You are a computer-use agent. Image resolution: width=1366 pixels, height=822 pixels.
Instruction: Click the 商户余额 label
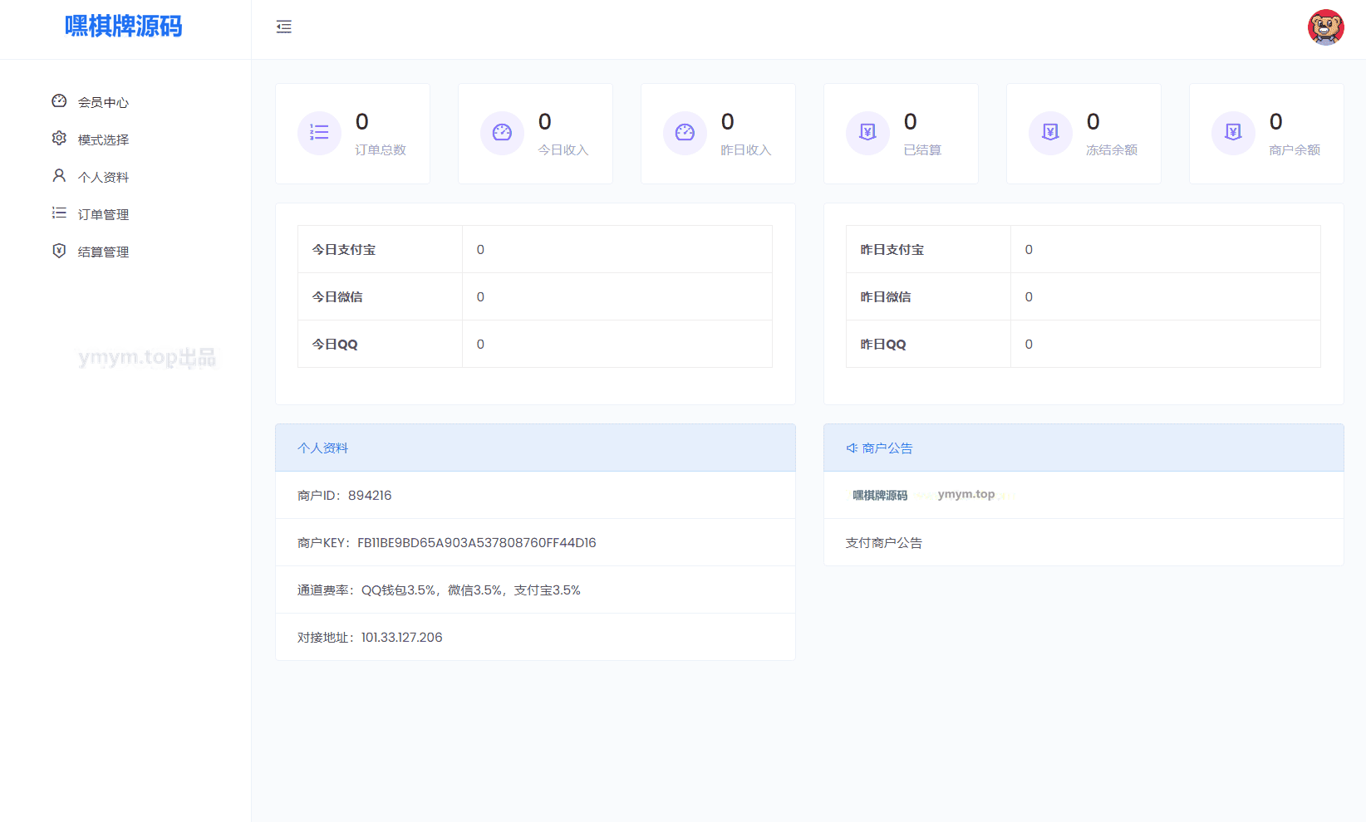point(1295,150)
